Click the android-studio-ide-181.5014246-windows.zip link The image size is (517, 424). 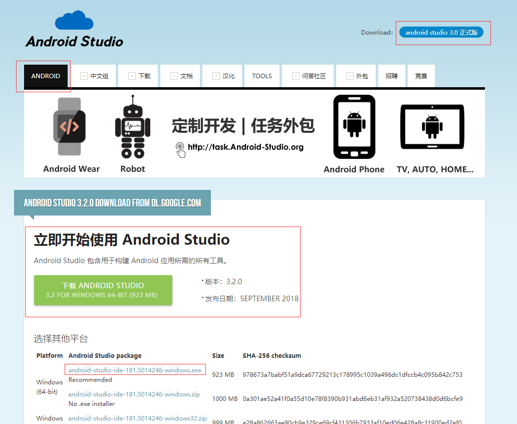coord(134,394)
